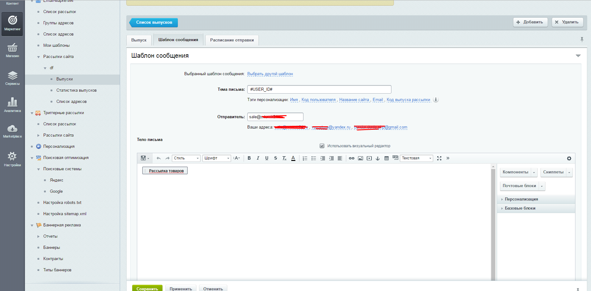Screen dimensions: 591x291
Task: Insert an image via picture icon
Action: point(360,158)
